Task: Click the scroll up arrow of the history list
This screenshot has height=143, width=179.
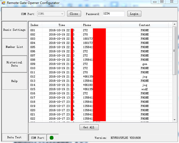Action: pyautogui.click(x=175, y=24)
